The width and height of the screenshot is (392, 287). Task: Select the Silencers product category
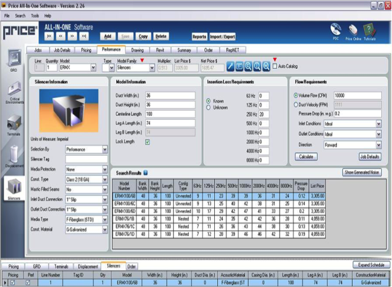click(x=14, y=189)
